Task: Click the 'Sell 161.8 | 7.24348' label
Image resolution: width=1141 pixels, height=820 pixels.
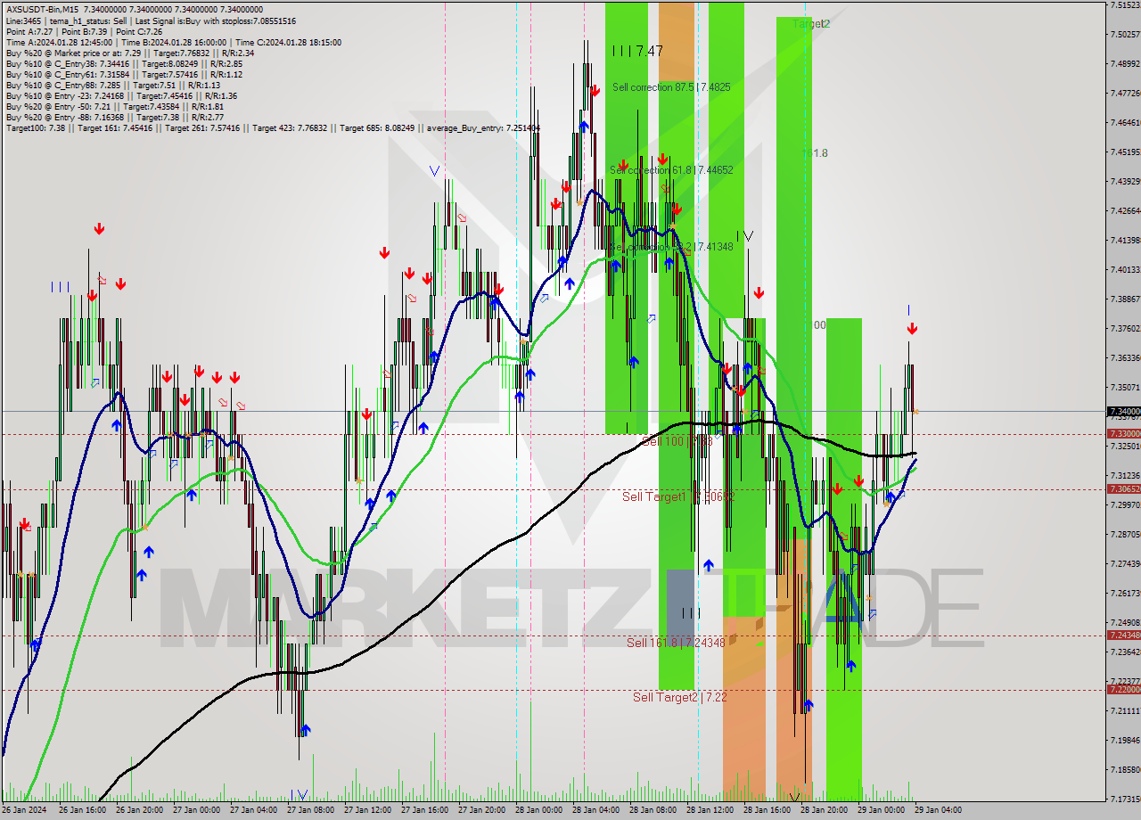Action: click(x=676, y=643)
